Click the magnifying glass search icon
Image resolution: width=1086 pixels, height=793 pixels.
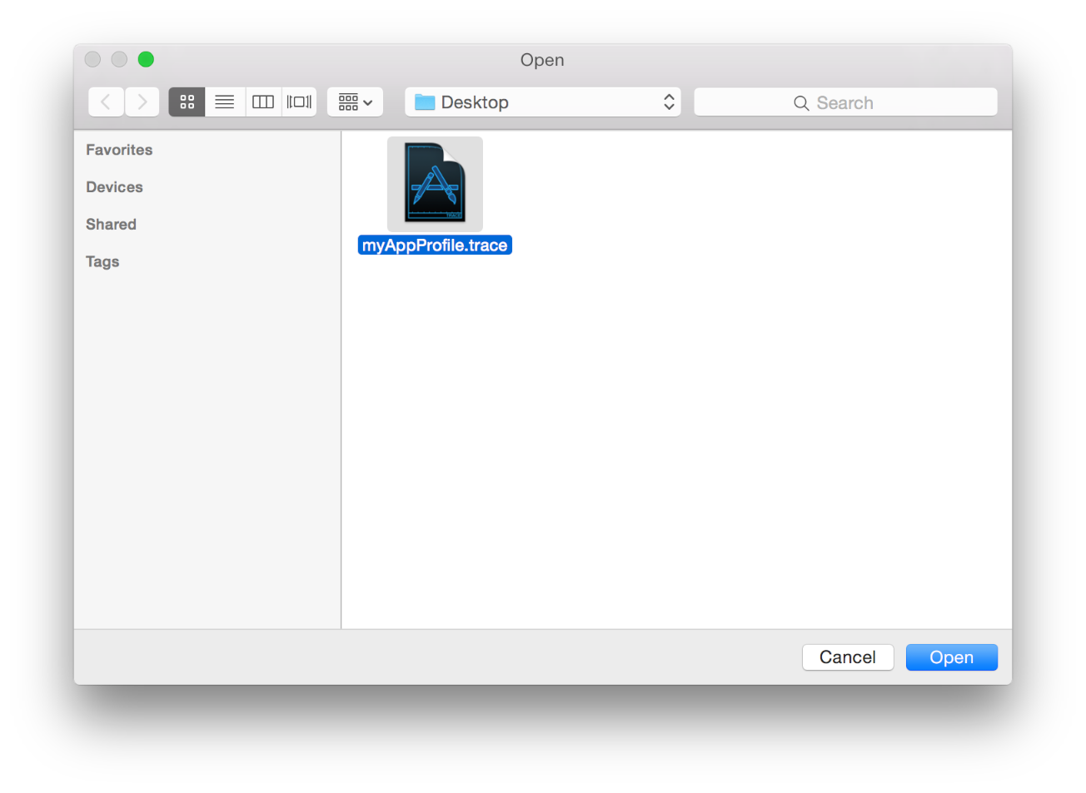(x=801, y=103)
